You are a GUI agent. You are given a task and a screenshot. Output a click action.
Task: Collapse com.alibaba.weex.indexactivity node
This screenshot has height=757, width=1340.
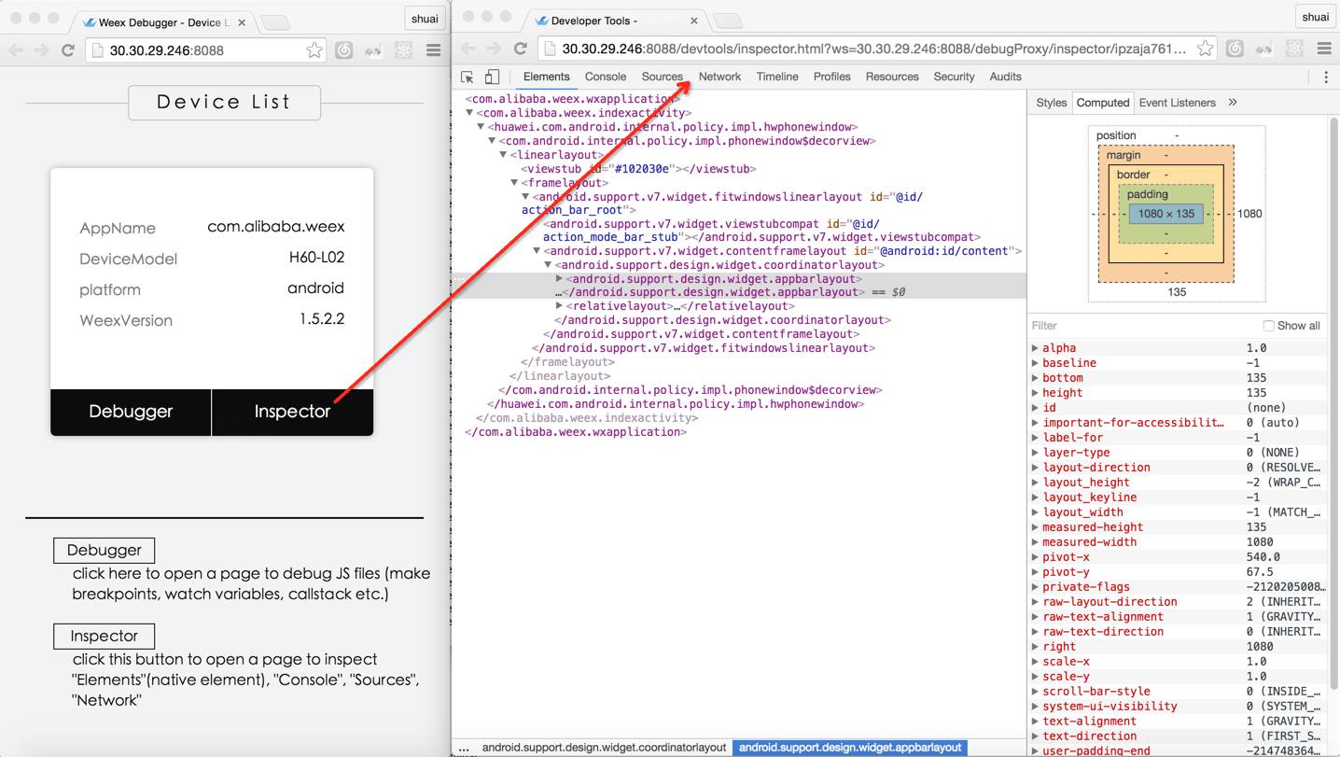pos(470,113)
